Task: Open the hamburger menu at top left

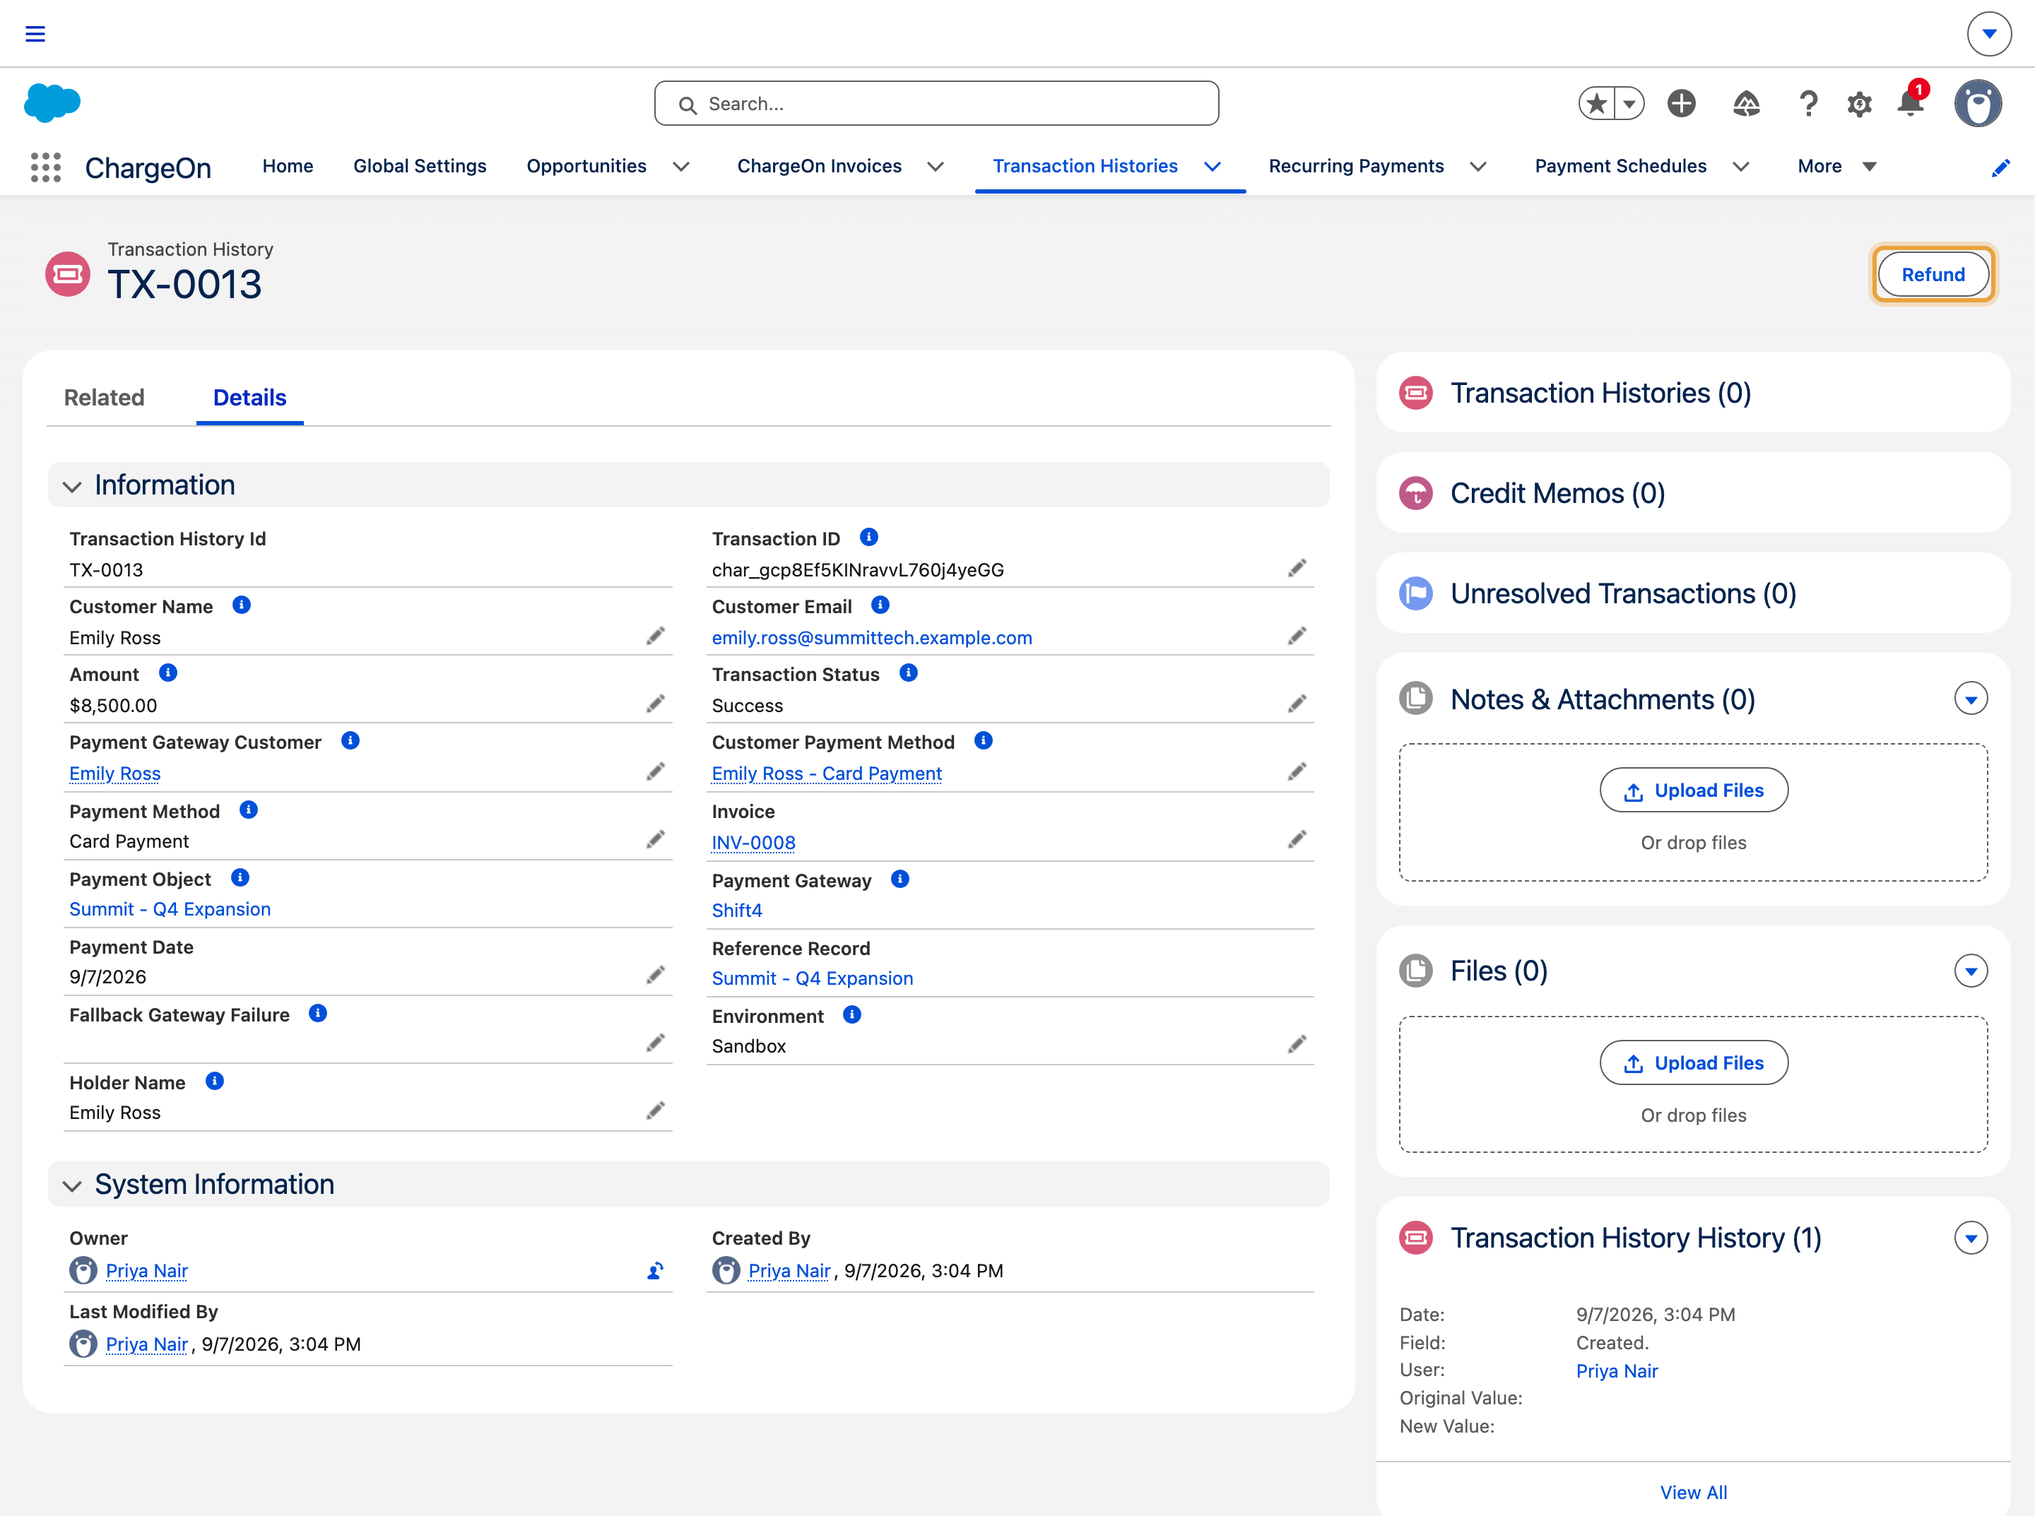Action: tap(35, 34)
